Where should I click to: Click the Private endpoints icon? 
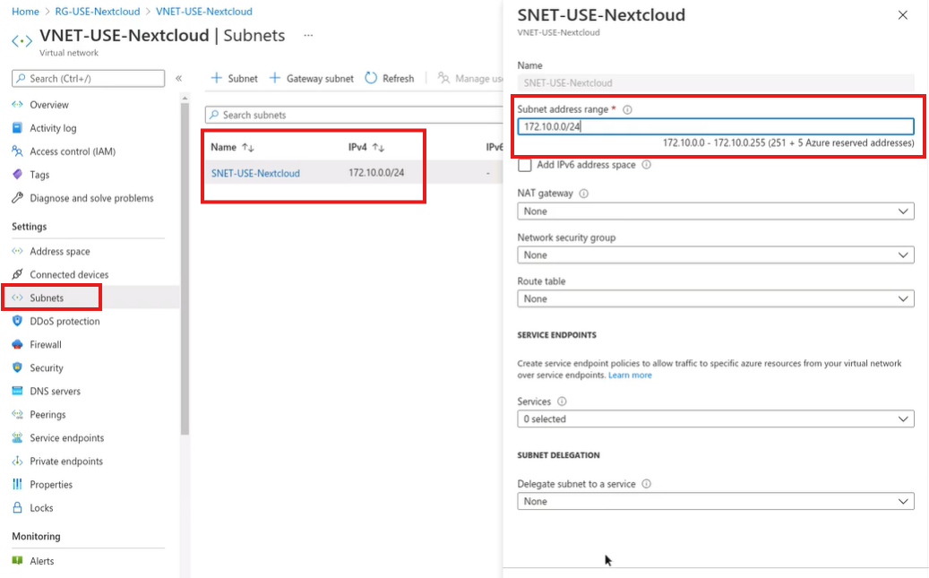[x=17, y=462]
